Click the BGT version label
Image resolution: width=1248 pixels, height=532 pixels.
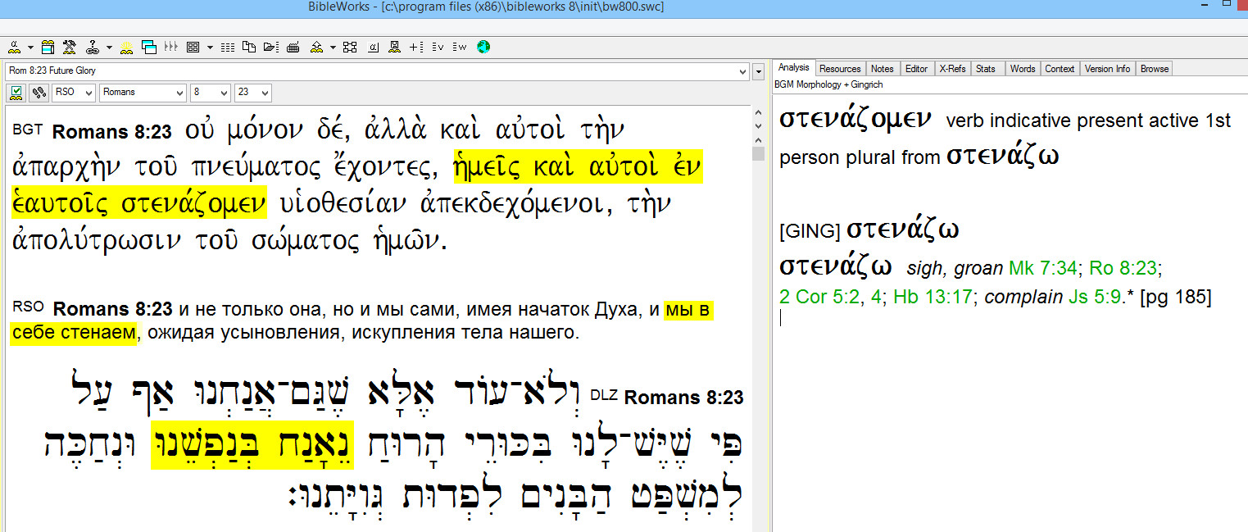[x=29, y=130]
